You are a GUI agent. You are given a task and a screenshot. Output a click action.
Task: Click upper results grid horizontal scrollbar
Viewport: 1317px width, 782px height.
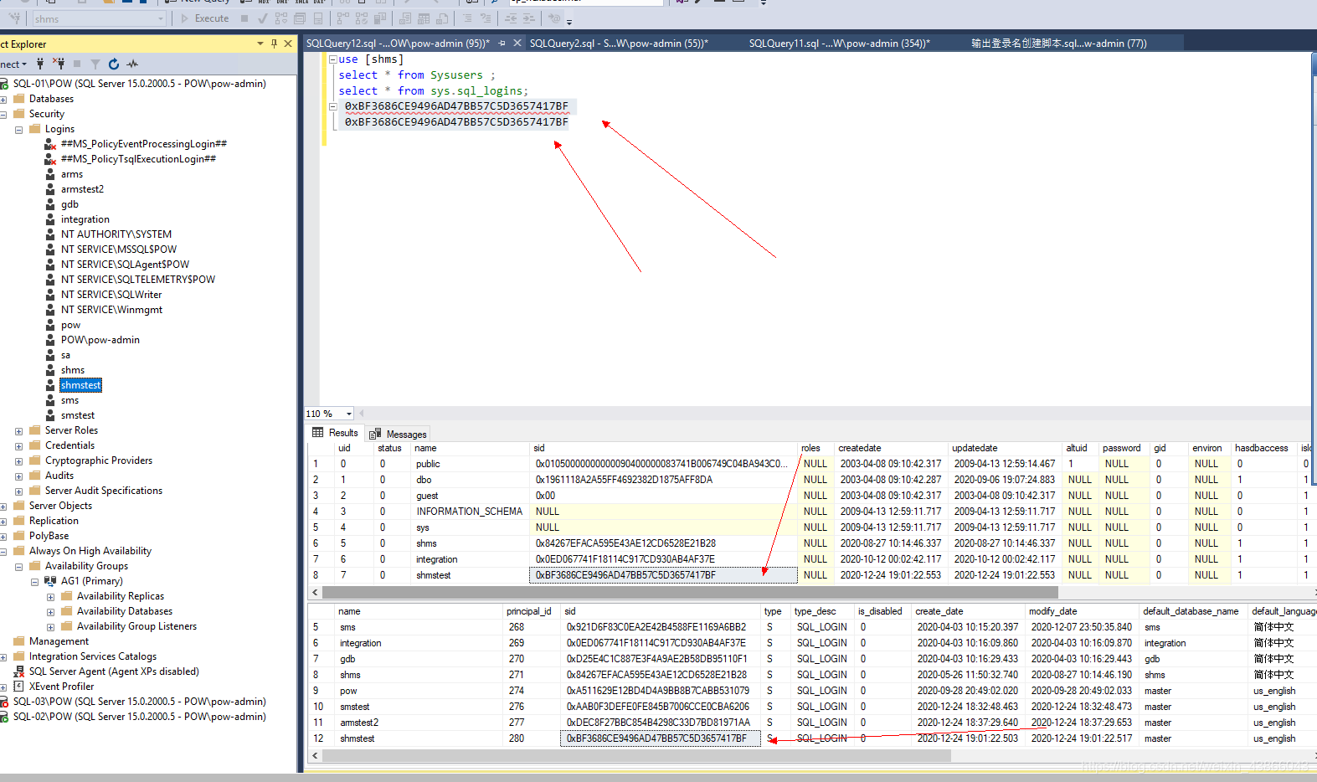(691, 592)
